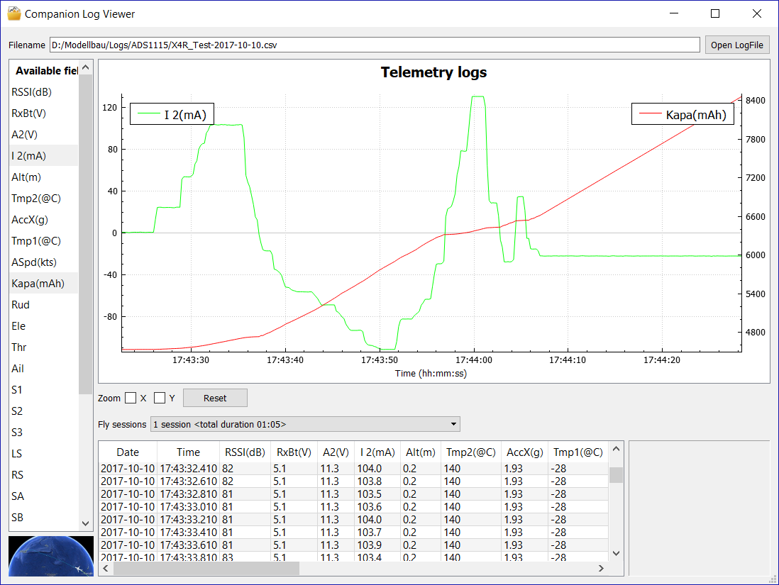This screenshot has height=585, width=779.
Task: Enable the Zoom X checkbox
Action: click(132, 398)
